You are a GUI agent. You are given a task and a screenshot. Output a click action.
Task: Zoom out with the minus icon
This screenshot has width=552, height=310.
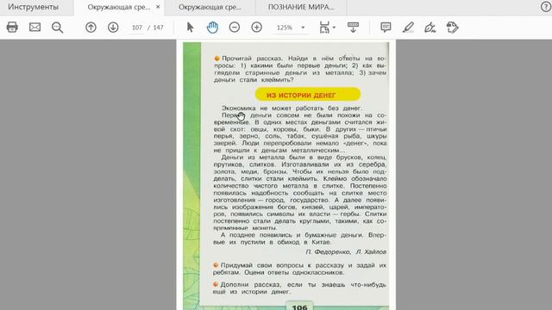(x=235, y=27)
